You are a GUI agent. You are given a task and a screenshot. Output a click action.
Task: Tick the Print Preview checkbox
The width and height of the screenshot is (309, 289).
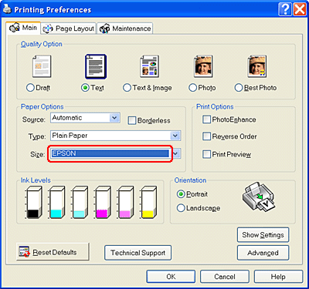tap(206, 154)
